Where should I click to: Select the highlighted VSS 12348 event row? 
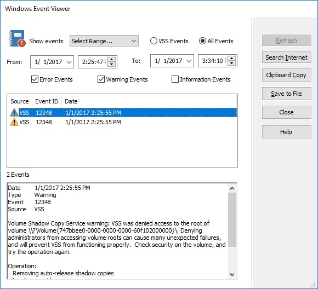(123, 113)
